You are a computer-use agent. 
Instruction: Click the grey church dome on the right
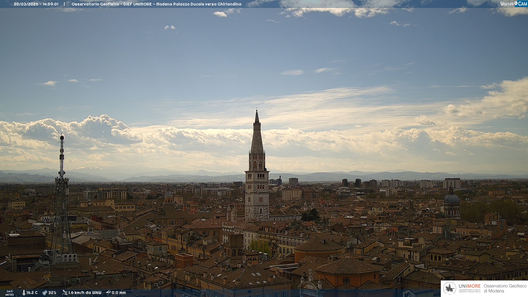click(452, 199)
